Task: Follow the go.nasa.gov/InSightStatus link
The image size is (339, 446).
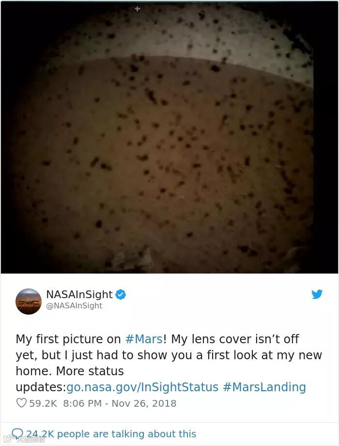Action: tap(142, 387)
